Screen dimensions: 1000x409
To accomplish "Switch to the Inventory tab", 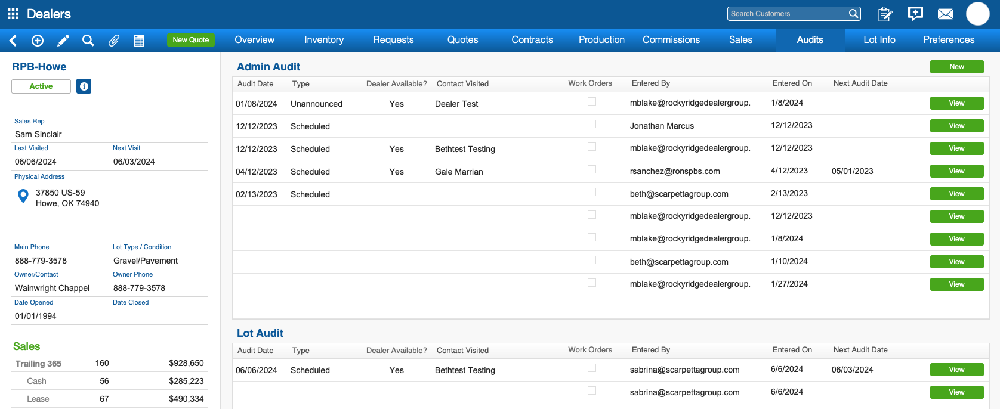I will point(324,40).
